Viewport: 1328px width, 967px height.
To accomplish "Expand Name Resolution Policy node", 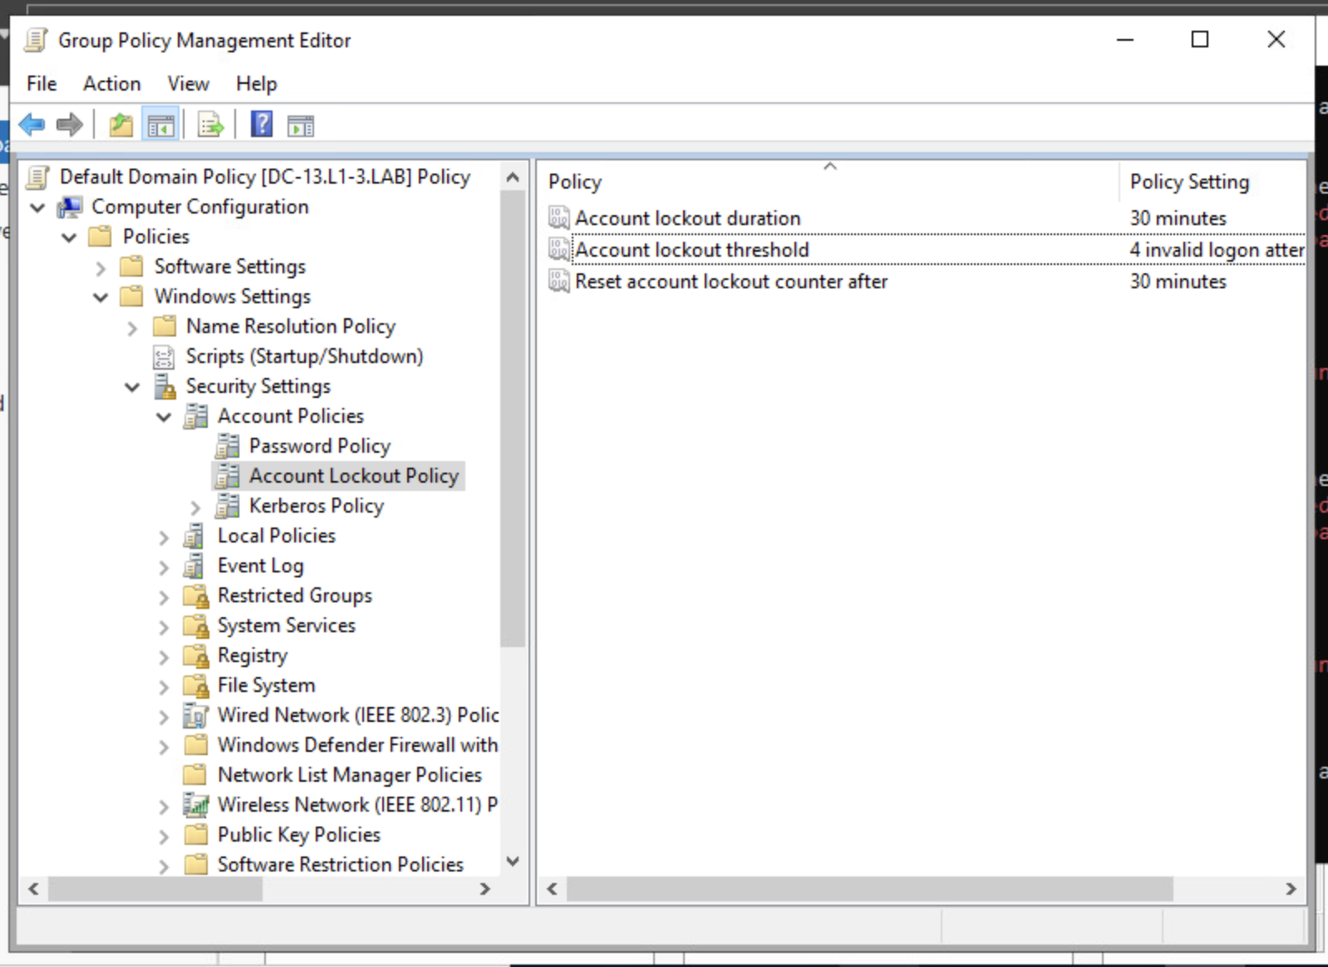I will point(132,327).
